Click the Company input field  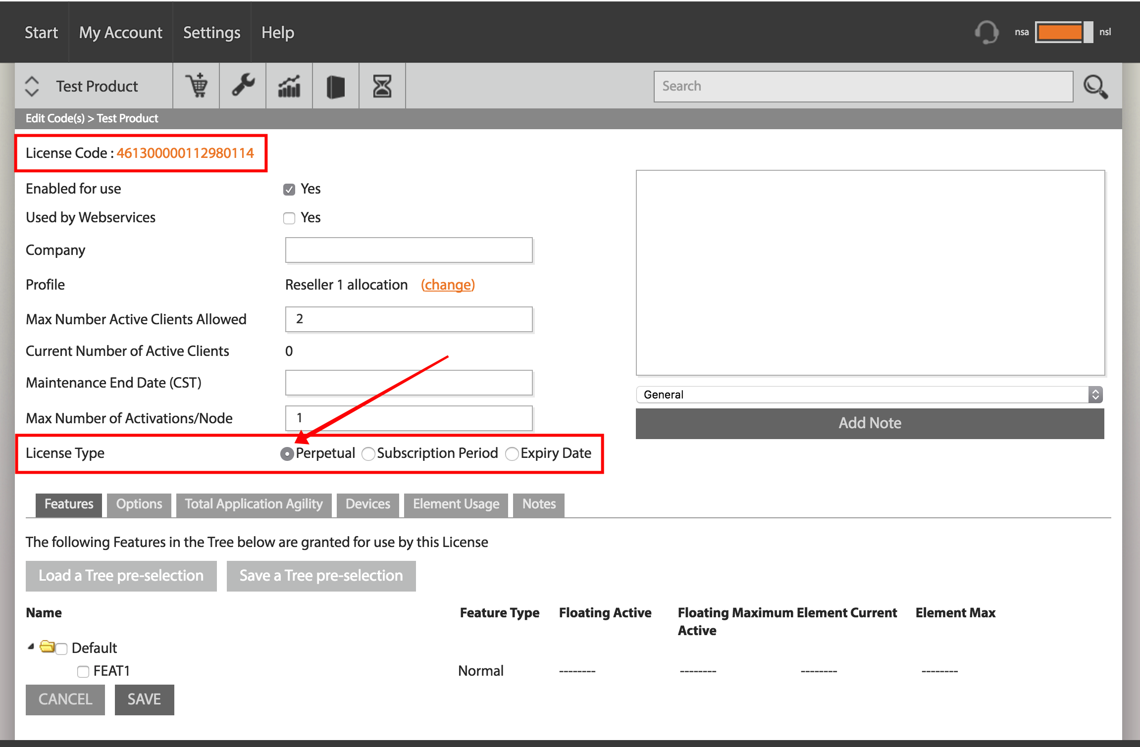tap(409, 250)
